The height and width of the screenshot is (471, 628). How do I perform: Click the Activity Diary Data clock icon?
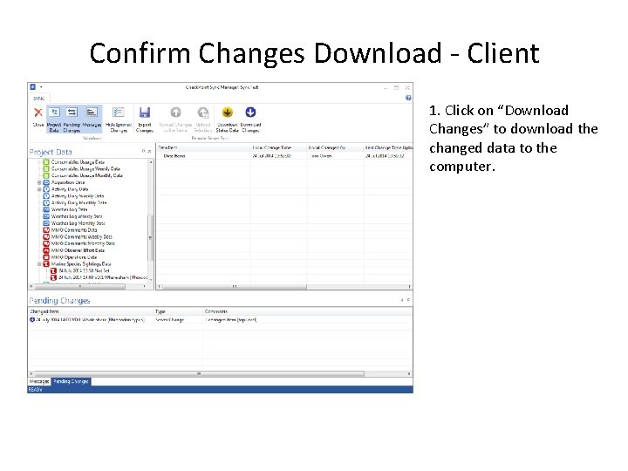(x=46, y=189)
